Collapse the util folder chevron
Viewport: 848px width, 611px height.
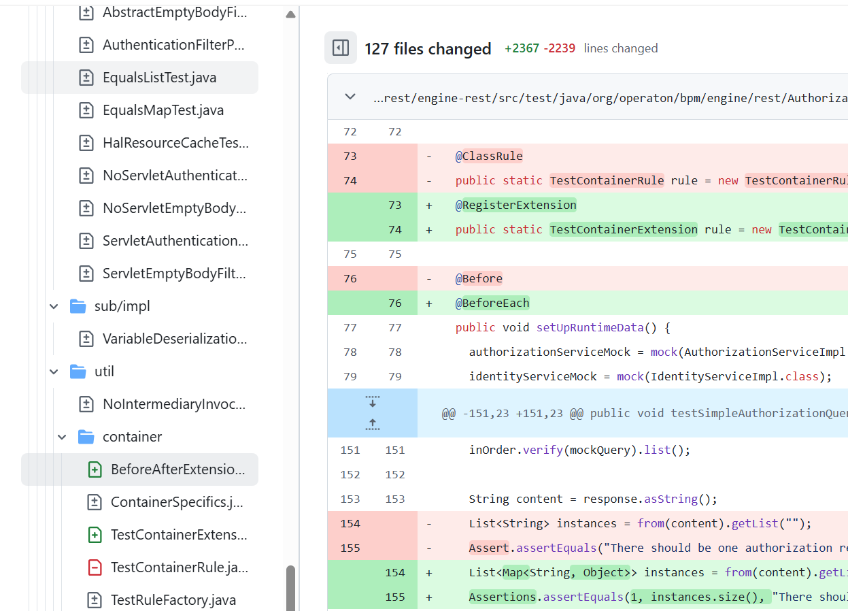pos(54,371)
